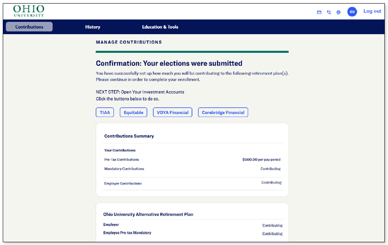388x245 pixels.
Task: Choose the Corebridge Financial button
Action: point(223,112)
